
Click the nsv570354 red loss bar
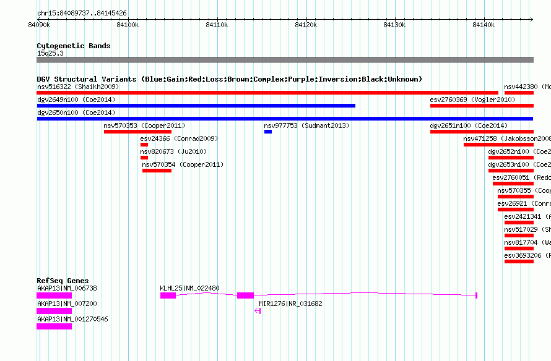(x=157, y=171)
